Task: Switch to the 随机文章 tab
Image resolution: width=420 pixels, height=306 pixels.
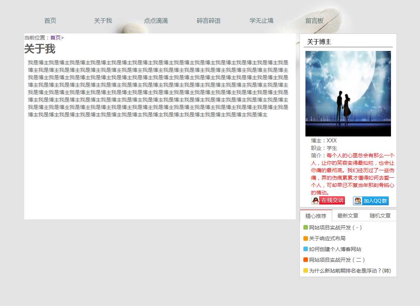Action: coord(380,216)
